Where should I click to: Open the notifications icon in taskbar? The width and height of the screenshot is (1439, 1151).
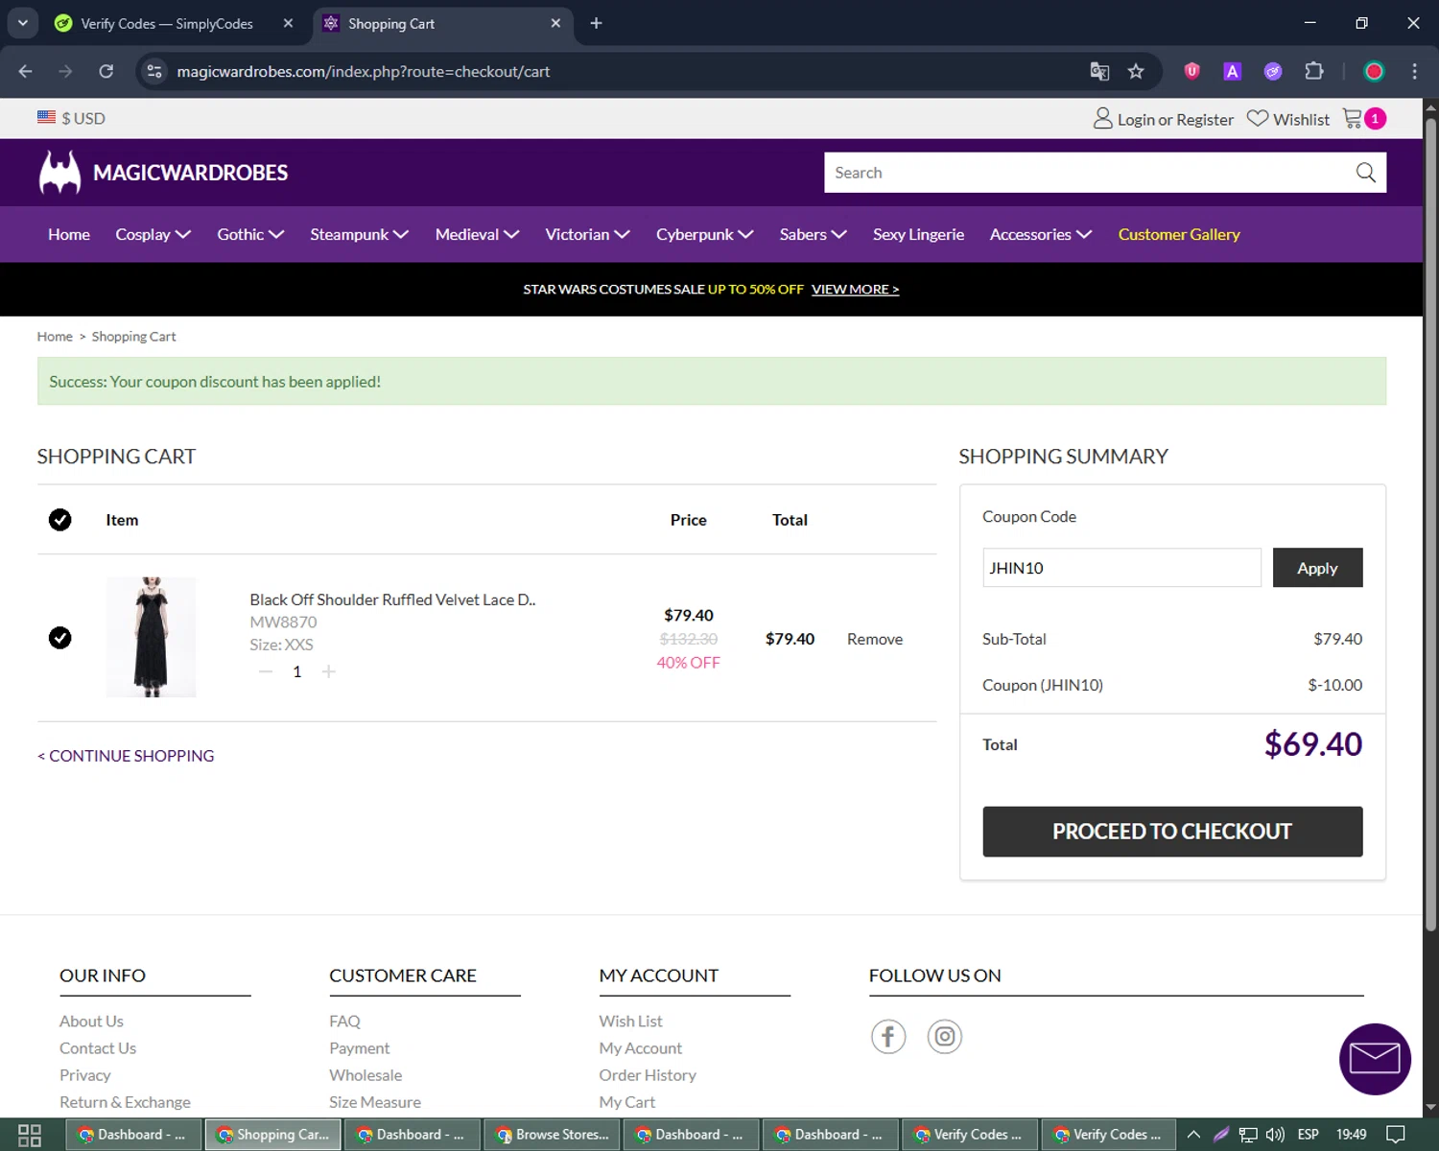tap(1396, 1135)
